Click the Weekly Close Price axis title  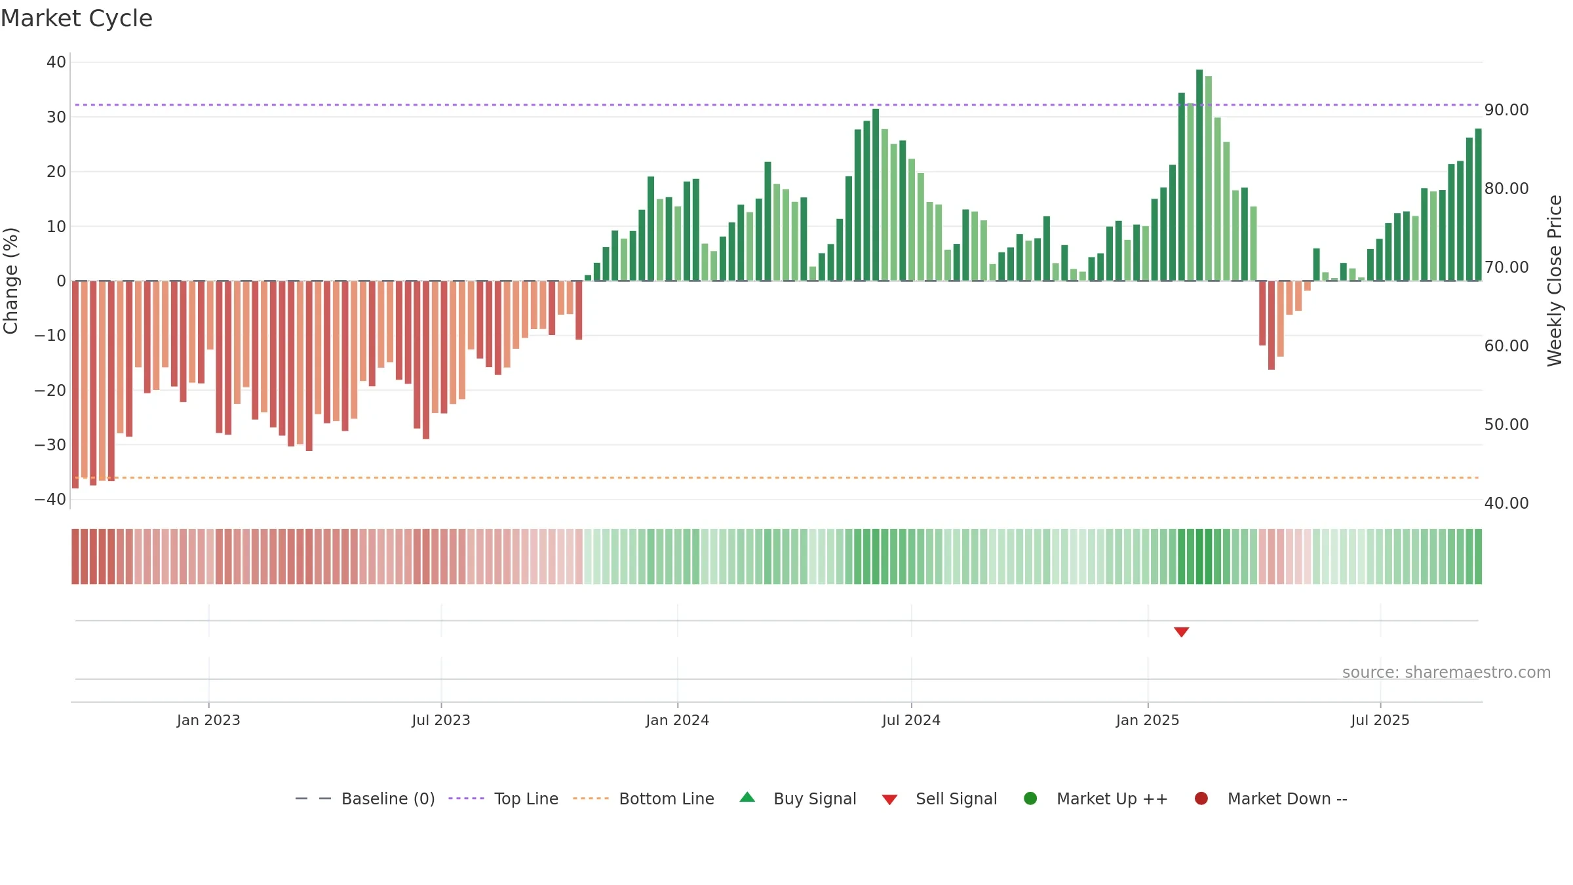1555,281
